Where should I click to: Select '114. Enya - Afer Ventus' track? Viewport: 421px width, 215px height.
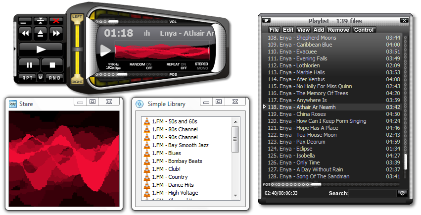[334, 79]
